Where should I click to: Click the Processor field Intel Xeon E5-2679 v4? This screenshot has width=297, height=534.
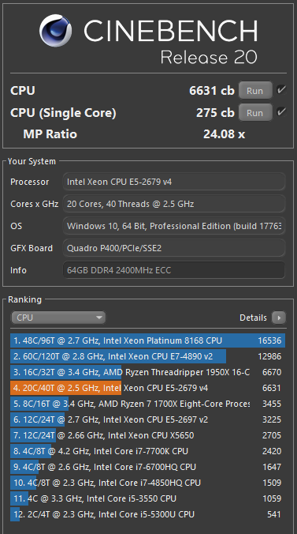pyautogui.click(x=174, y=182)
